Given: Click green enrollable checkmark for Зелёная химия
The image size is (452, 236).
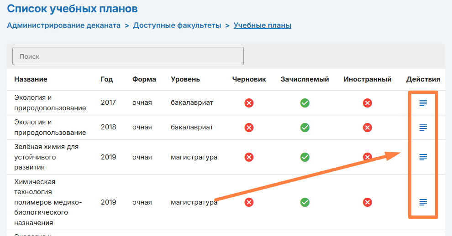Looking at the screenshot, I should pos(305,157).
